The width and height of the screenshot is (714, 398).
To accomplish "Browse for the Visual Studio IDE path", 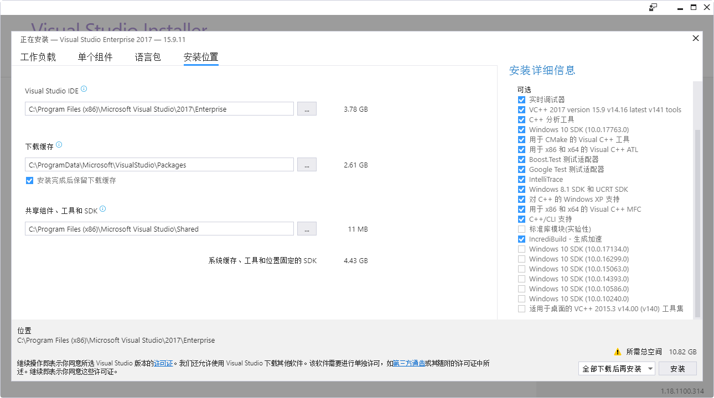I will point(307,109).
